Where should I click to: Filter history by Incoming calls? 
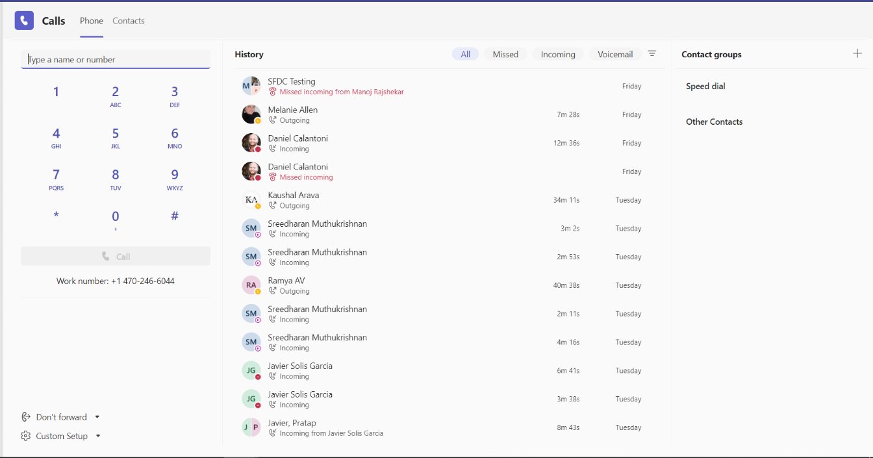558,55
